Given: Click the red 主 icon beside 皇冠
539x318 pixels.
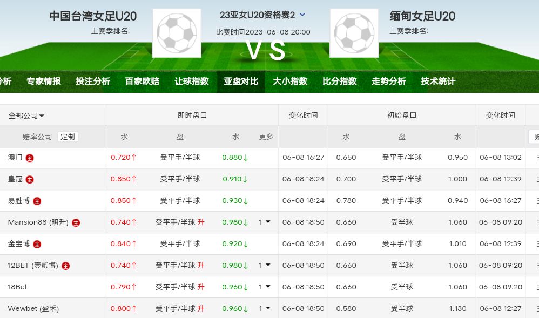Looking at the screenshot, I should point(30,179).
